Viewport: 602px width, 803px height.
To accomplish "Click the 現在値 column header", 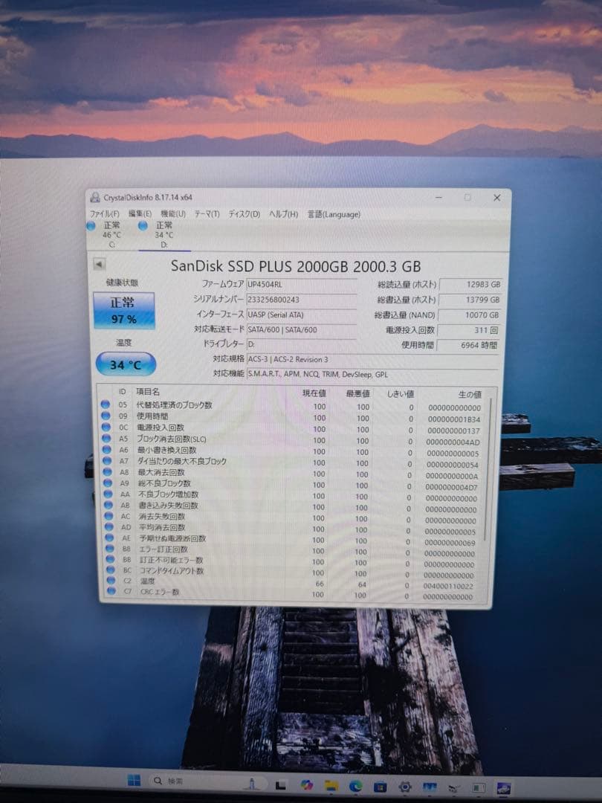I will pyautogui.click(x=314, y=393).
